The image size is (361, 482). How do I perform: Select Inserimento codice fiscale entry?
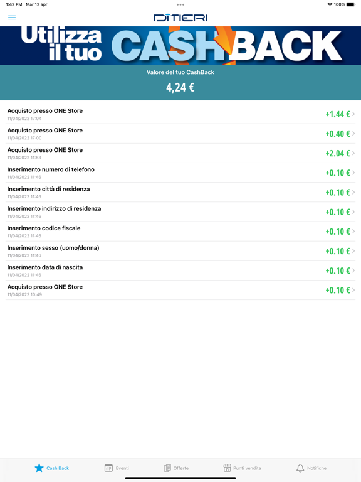[180, 232]
